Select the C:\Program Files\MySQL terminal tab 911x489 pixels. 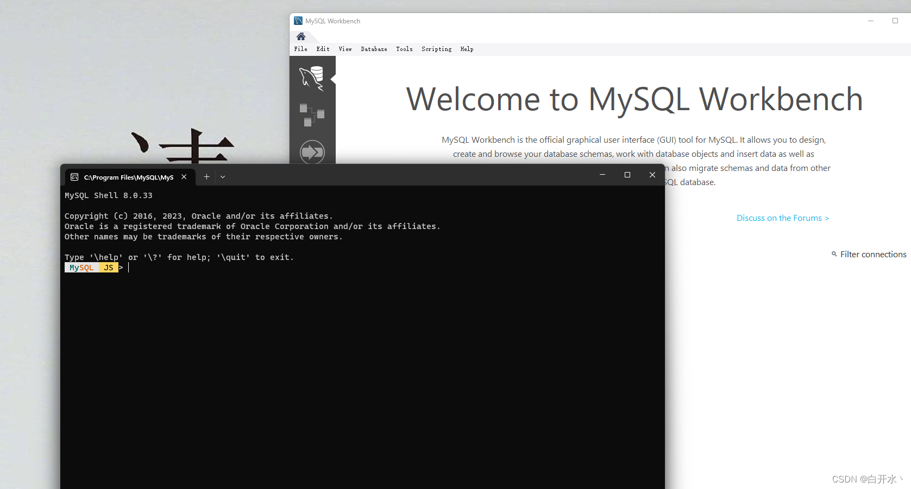(x=129, y=177)
